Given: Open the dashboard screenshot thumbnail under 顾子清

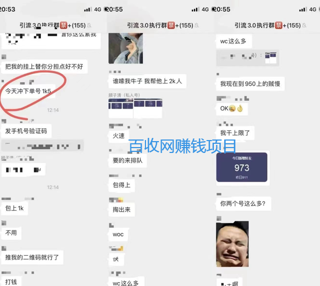Looking at the screenshot, I should pyautogui.click(x=136, y=108).
